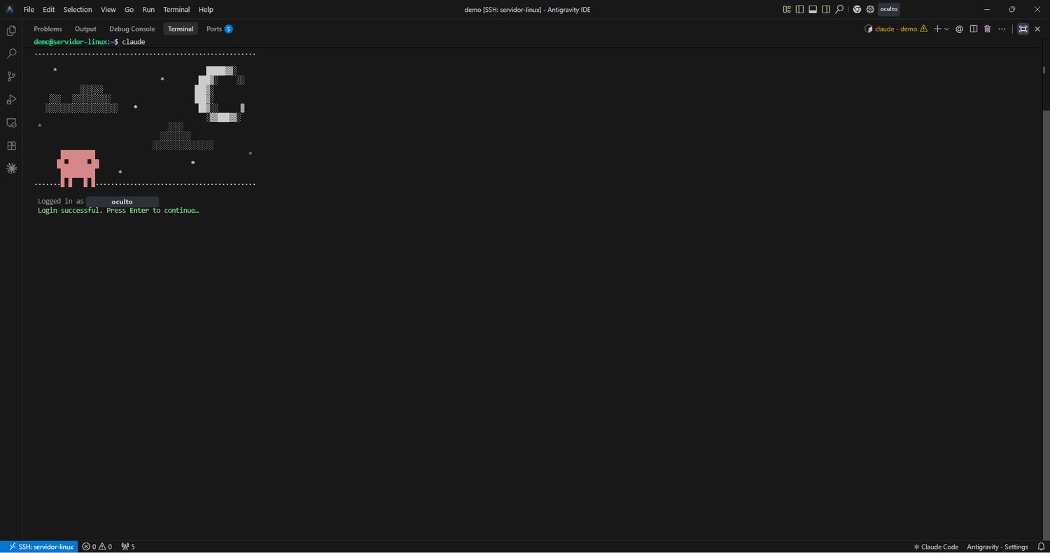The height and width of the screenshot is (553, 1050).
Task: Open notifications bell in status bar
Action: click(1041, 547)
